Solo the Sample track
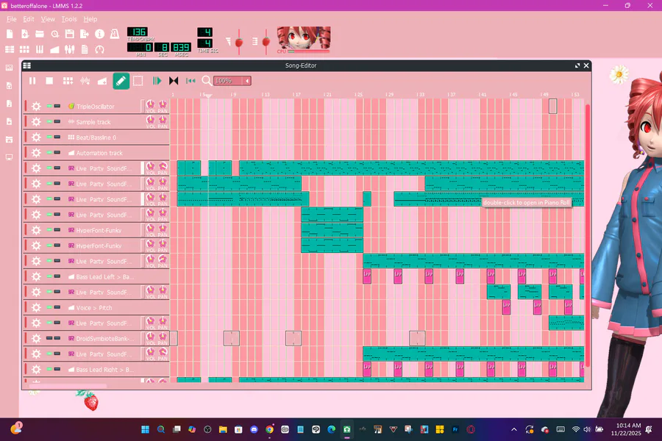This screenshot has width=662, height=441. (57, 121)
